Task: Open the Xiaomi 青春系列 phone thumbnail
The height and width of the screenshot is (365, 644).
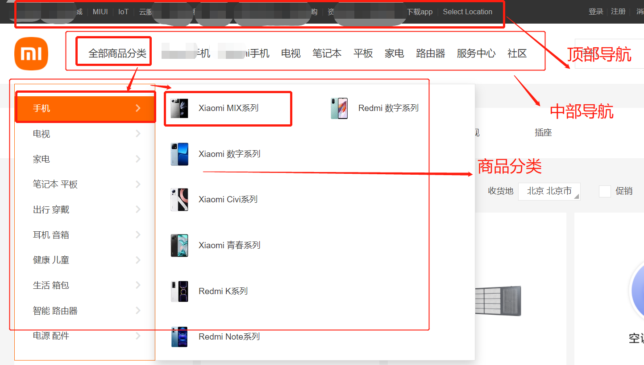Action: (179, 246)
